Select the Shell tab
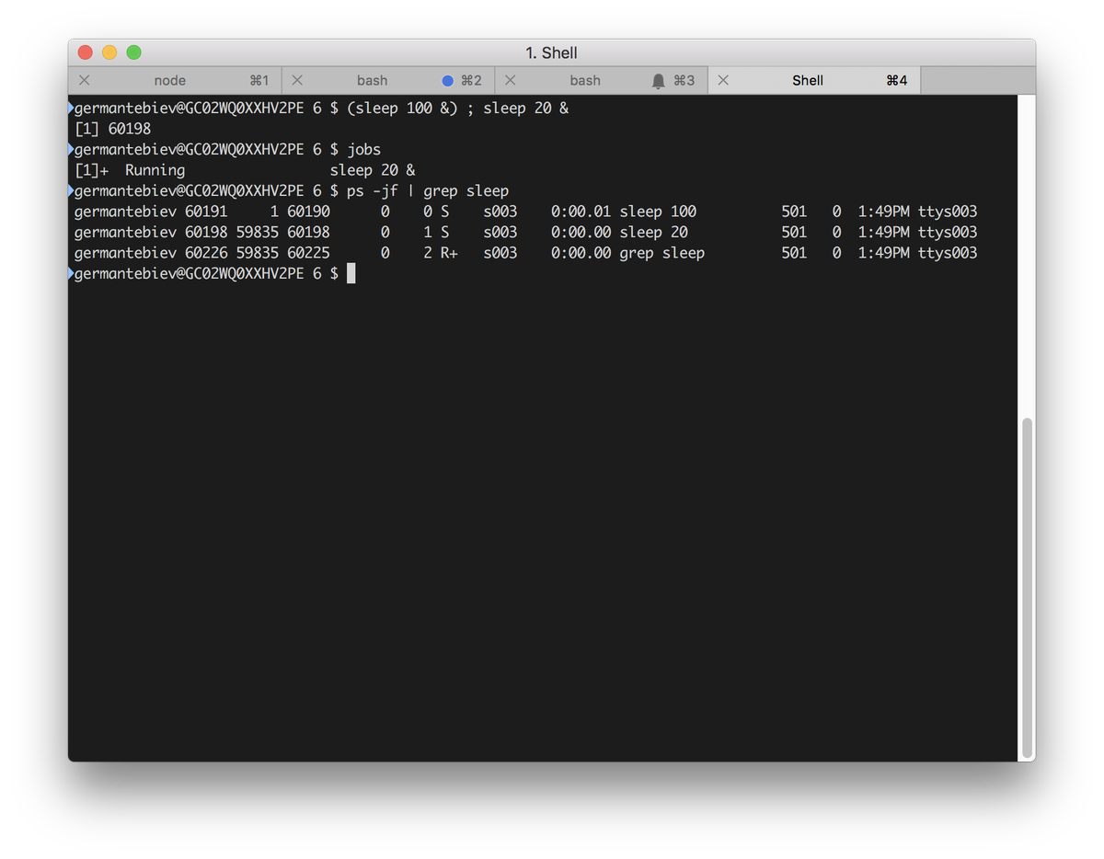 (814, 81)
